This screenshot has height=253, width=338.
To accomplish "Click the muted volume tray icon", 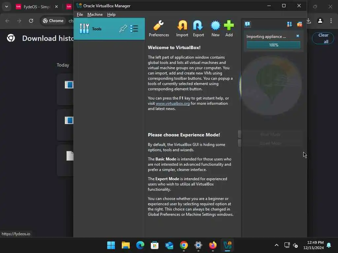I will coord(295,245).
